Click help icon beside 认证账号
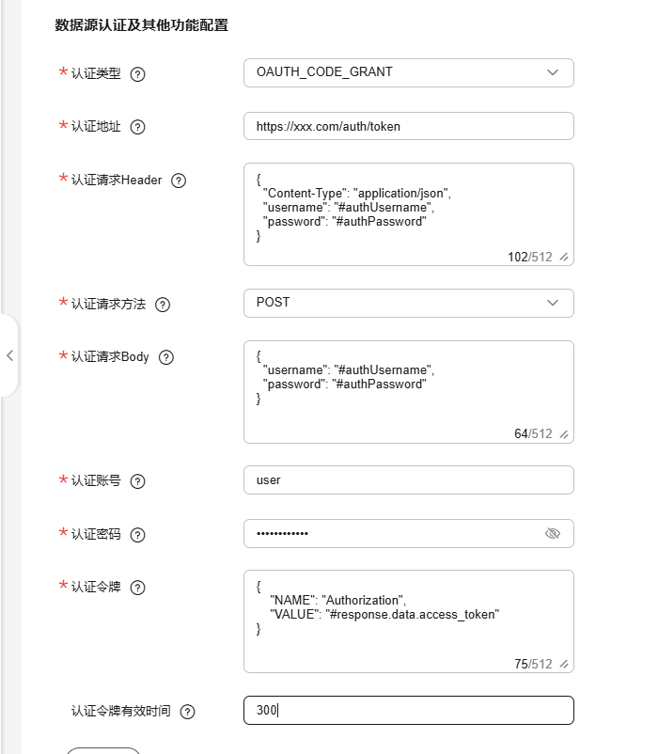658x754 pixels. point(137,481)
